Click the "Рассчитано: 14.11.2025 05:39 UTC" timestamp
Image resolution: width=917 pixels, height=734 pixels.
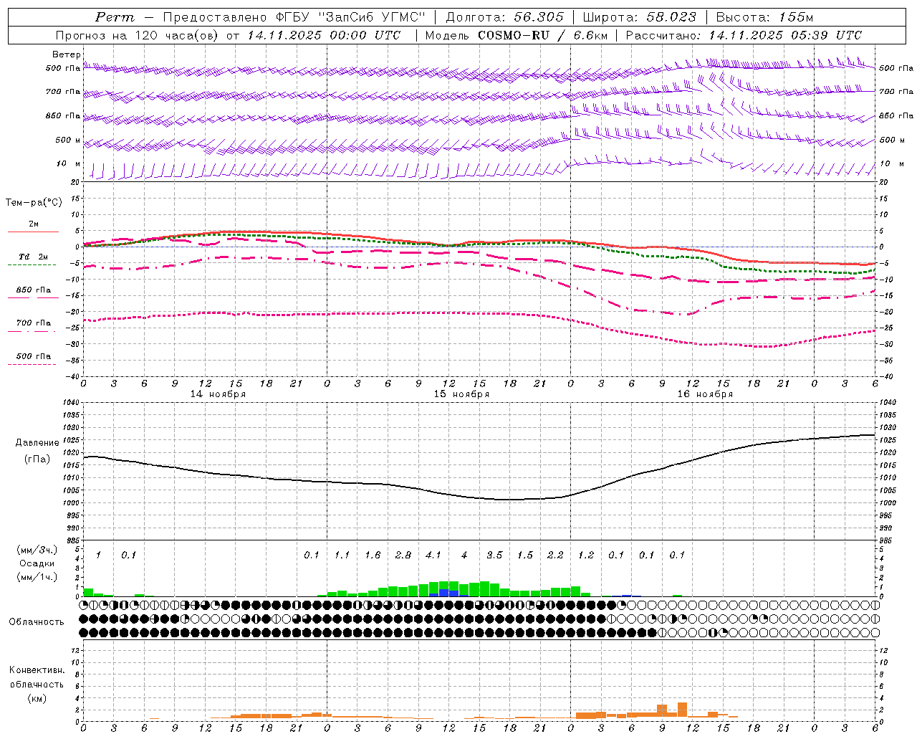[x=744, y=35]
